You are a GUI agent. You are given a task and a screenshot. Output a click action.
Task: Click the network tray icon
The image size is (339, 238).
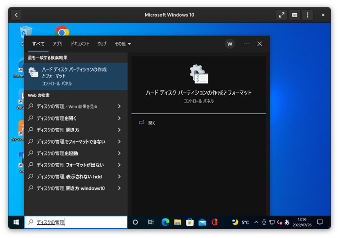(x=272, y=222)
